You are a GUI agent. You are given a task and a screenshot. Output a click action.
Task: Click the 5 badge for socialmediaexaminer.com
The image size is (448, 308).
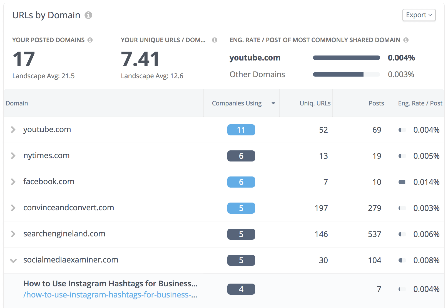[x=241, y=260]
